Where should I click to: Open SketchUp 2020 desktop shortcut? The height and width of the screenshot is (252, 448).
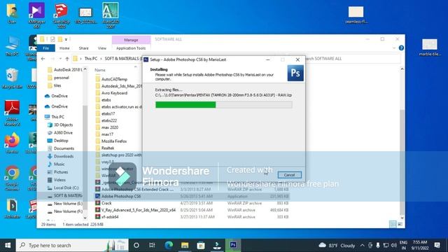(x=61, y=15)
